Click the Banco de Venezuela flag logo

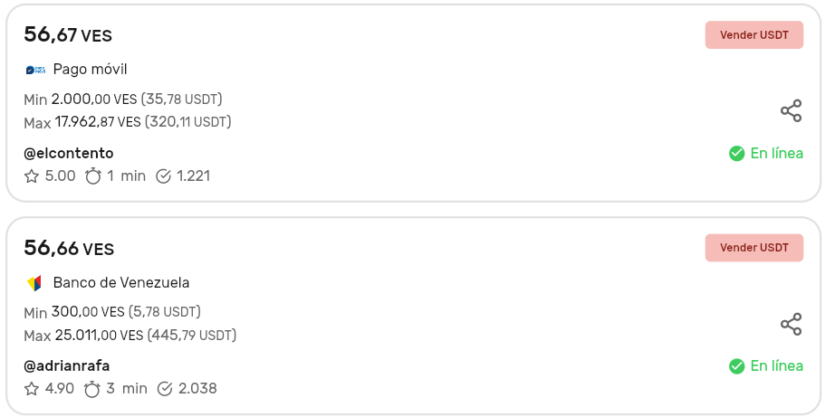click(34, 283)
